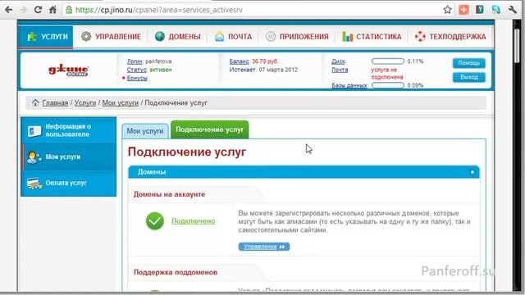Click the green extension icon in toolbar
Viewport: 525px width, 295px height.
(x=479, y=10)
